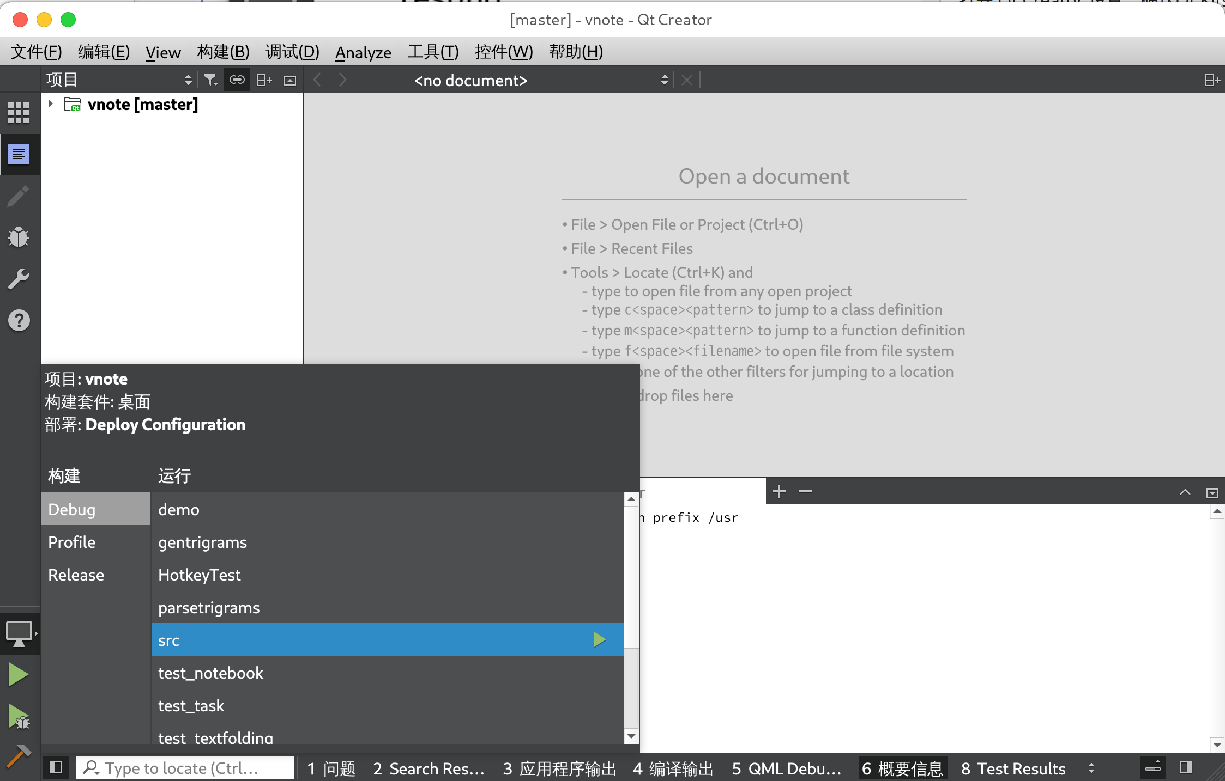This screenshot has width=1225, height=781.
Task: Go forward in navigation history
Action: 342,80
